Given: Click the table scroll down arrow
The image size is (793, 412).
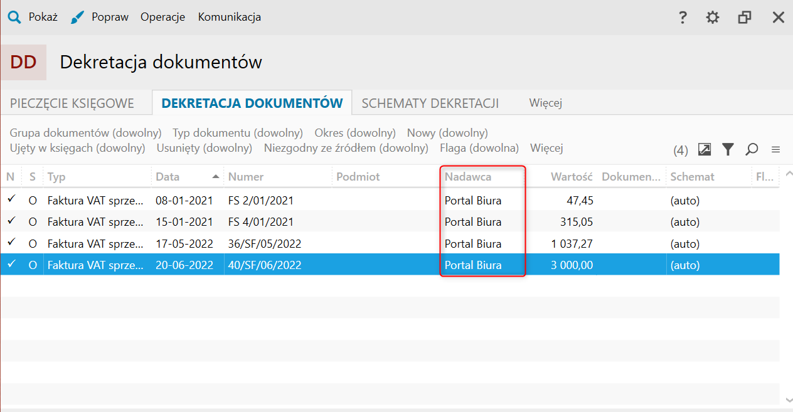Looking at the screenshot, I should (x=788, y=399).
